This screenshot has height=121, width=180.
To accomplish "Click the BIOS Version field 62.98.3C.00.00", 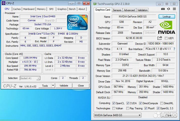I will click(134, 38).
